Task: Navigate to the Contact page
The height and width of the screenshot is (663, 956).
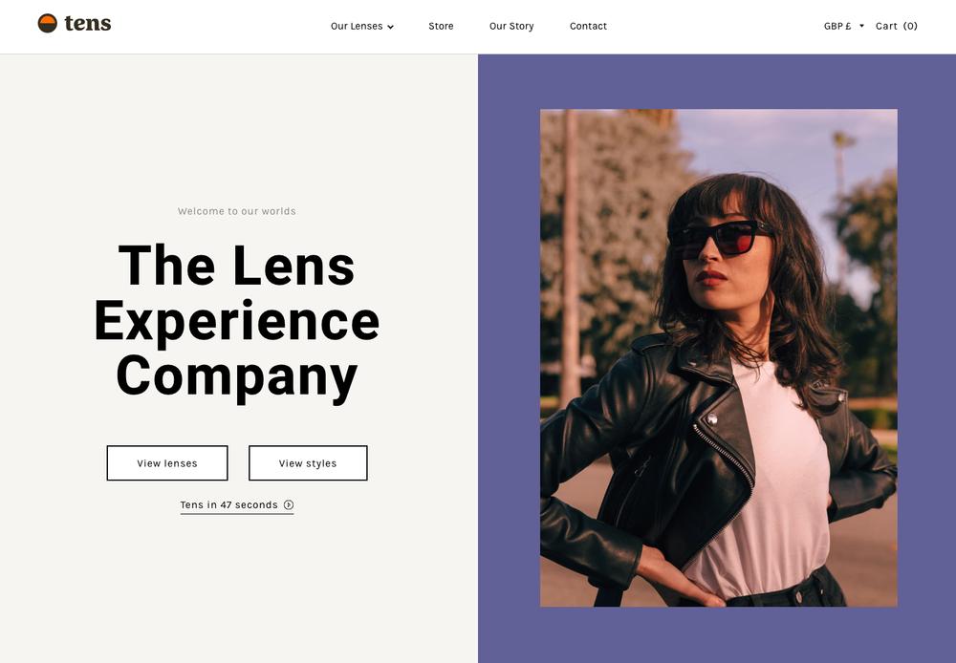Action: pyautogui.click(x=588, y=26)
